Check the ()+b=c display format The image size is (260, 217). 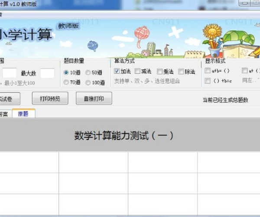coord(208,81)
